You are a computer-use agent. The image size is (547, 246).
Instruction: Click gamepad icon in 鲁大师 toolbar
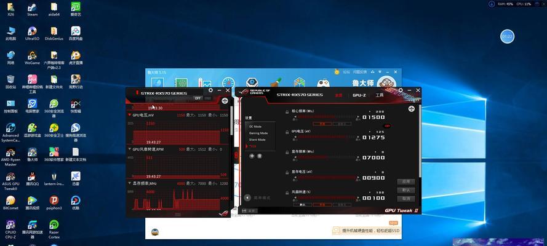point(324,83)
